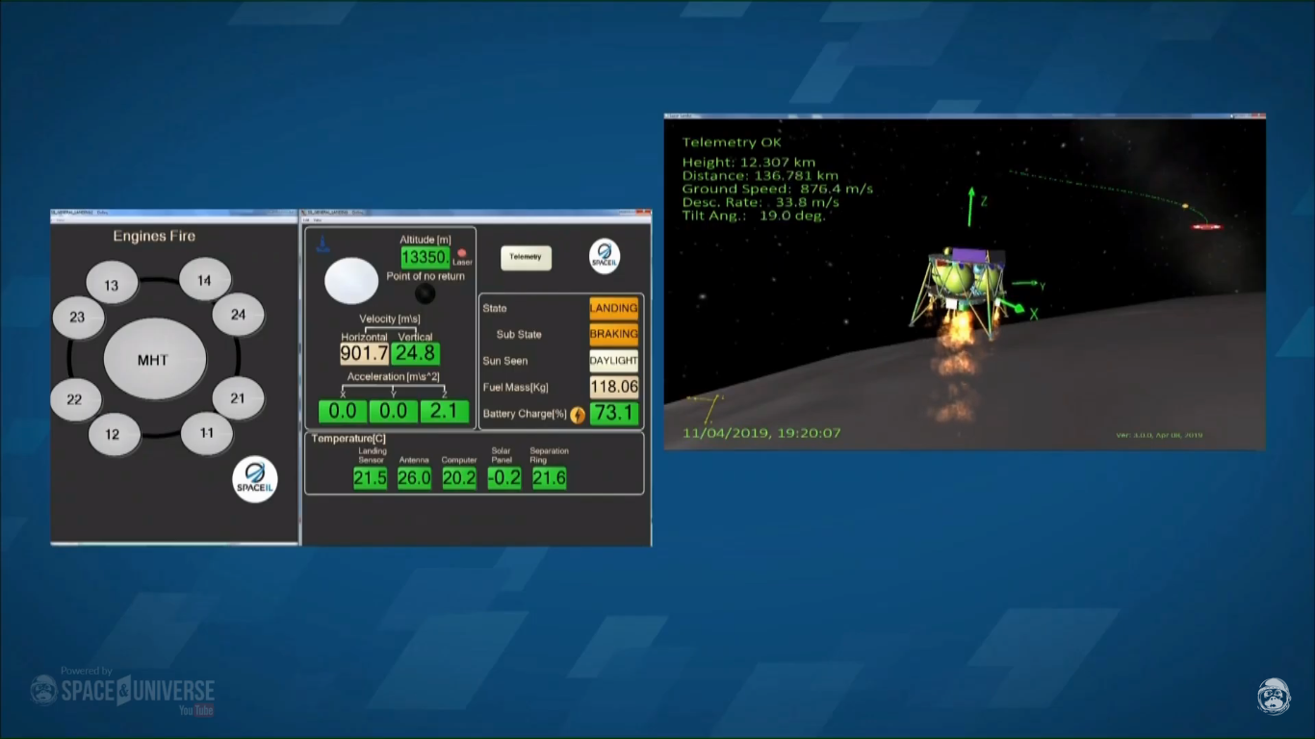Select the Battery Charge value 73.1
This screenshot has width=1315, height=739.
(x=614, y=414)
